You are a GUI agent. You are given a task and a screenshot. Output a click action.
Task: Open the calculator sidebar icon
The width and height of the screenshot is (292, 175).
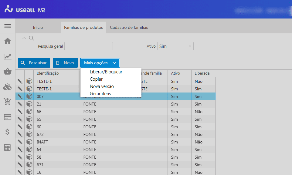point(8,148)
